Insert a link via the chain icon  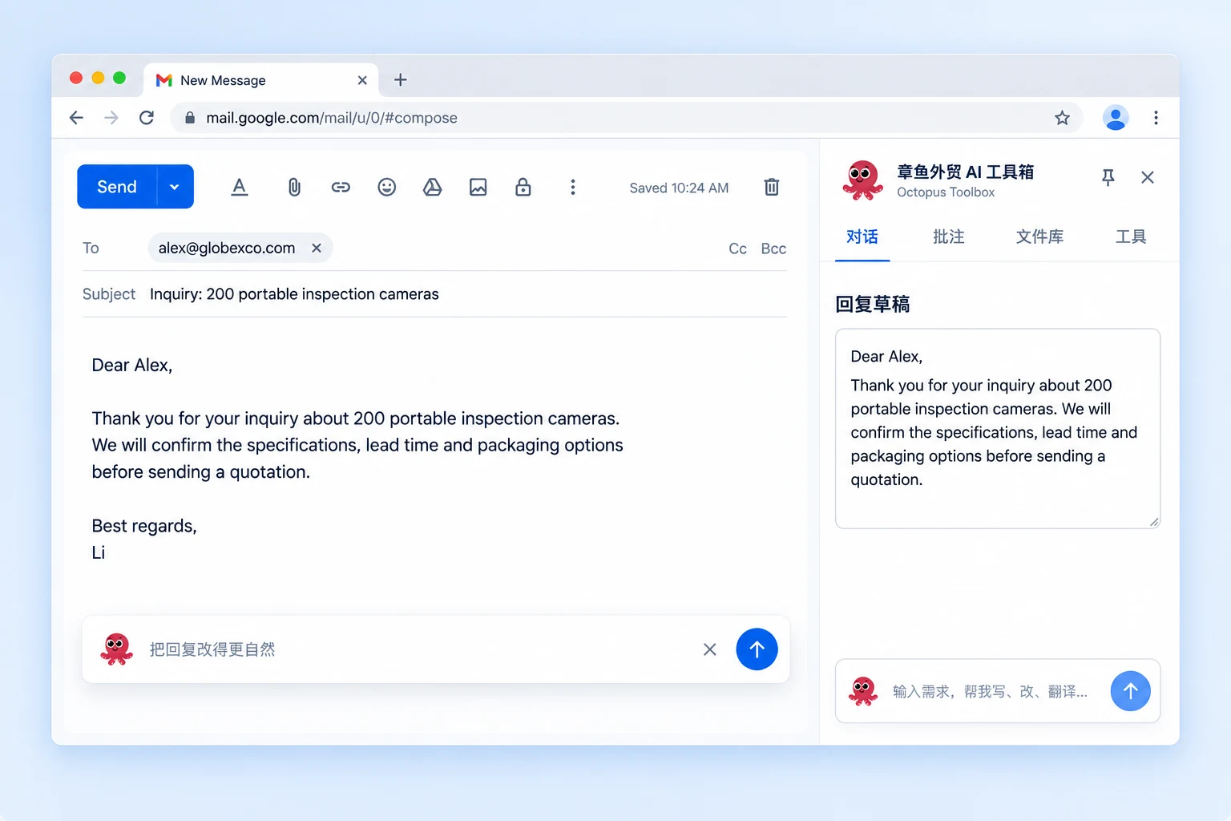coord(341,187)
